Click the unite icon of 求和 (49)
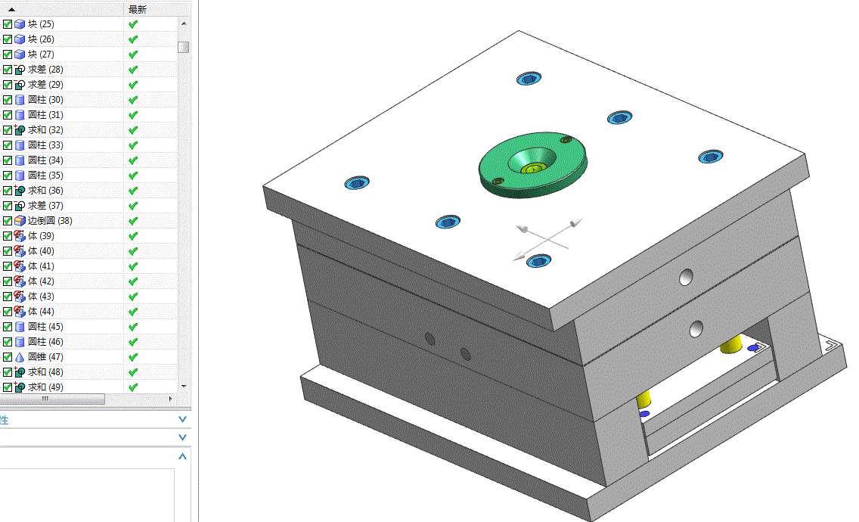Viewport: 859px width, 522px height. [20, 387]
